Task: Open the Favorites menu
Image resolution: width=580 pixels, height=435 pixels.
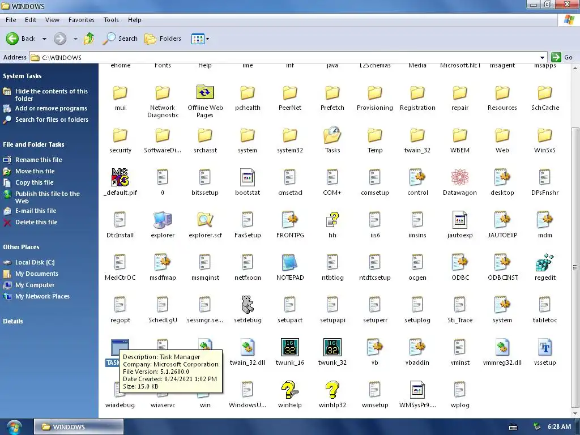Action: tap(82, 20)
